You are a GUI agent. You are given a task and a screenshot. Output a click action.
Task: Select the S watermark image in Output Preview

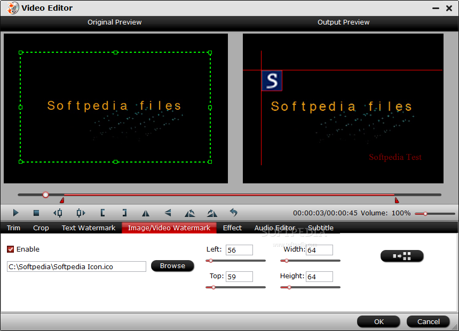point(272,80)
